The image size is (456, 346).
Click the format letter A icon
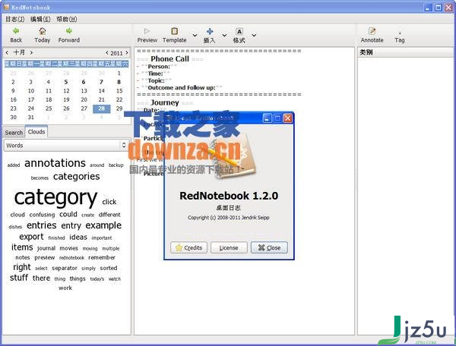(239, 31)
